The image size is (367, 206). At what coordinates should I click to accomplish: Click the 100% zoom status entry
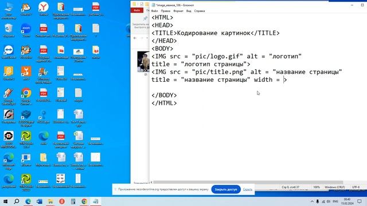point(317,187)
